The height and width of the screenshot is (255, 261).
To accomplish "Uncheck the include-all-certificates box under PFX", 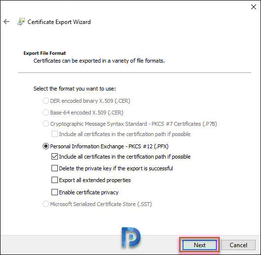I will click(x=54, y=157).
